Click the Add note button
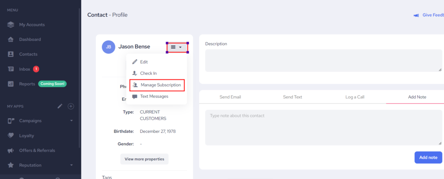The image size is (444, 179). [x=428, y=157]
